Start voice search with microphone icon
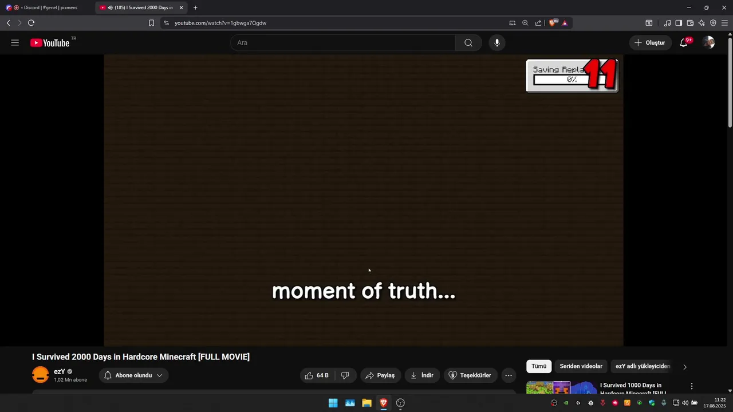733x412 pixels. pos(497,43)
